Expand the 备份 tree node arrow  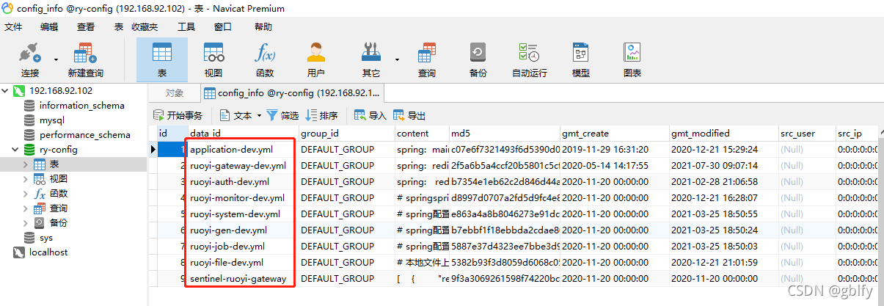coord(26,223)
